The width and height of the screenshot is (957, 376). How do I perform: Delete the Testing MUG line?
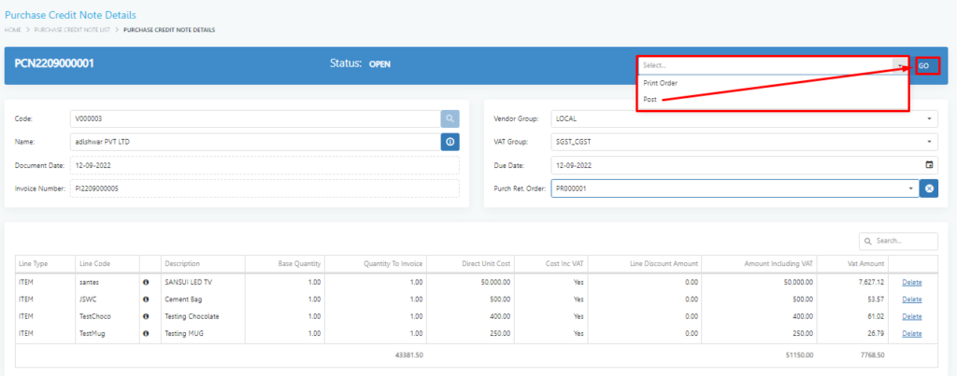pyautogui.click(x=912, y=333)
